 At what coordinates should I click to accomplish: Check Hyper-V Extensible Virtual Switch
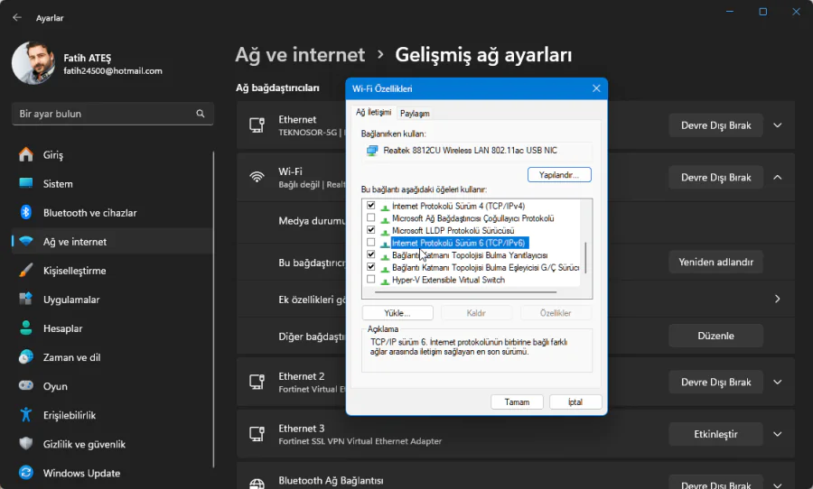coord(370,279)
